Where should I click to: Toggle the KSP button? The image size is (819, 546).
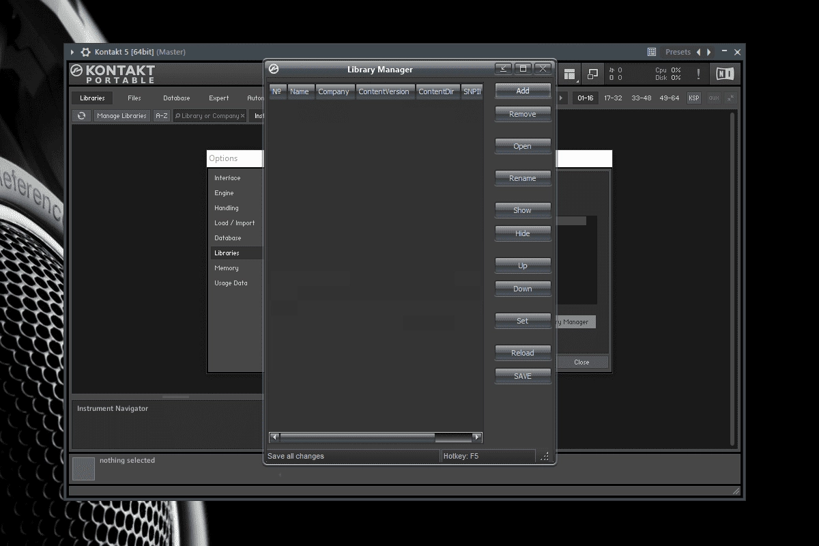click(x=694, y=98)
